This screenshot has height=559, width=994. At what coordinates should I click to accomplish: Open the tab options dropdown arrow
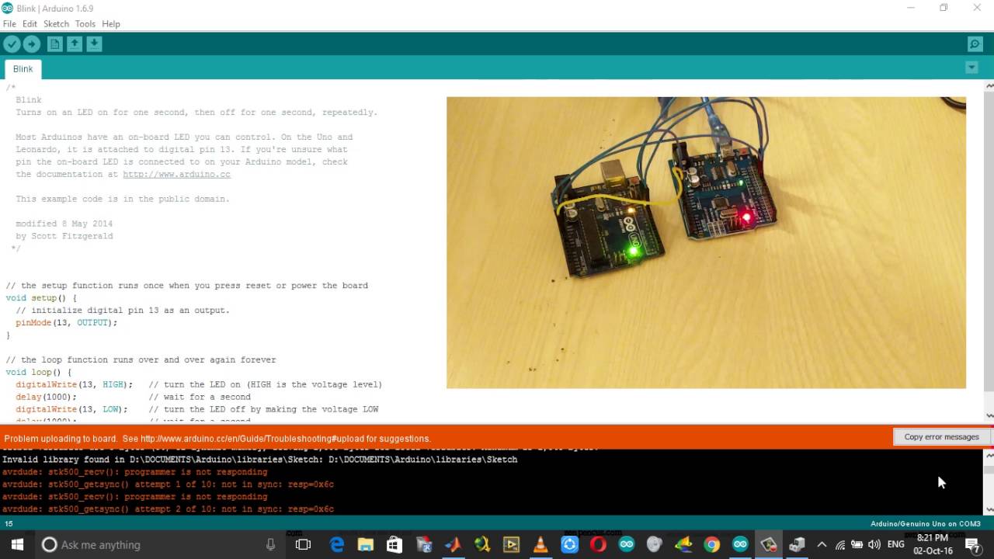coord(971,68)
